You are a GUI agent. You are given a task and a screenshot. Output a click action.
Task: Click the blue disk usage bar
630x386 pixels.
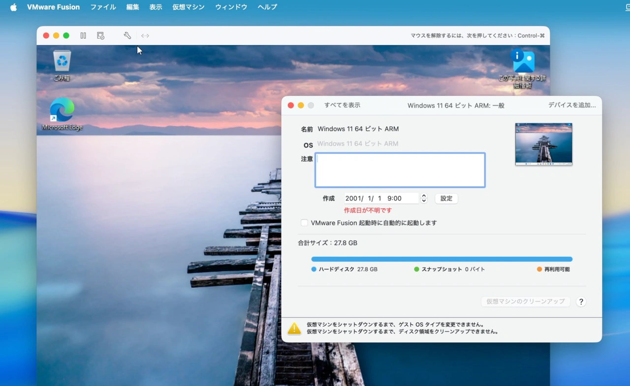(442, 259)
